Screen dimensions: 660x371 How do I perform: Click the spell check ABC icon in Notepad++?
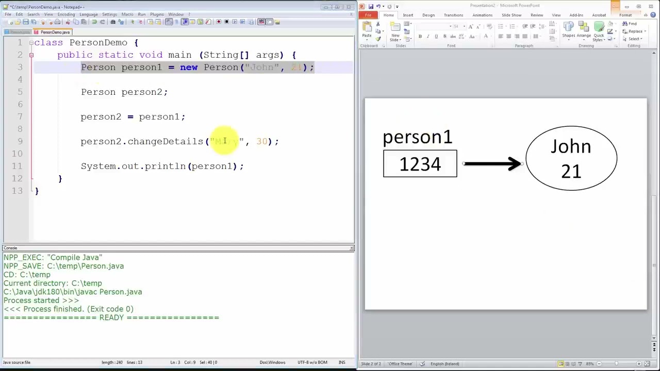click(261, 22)
